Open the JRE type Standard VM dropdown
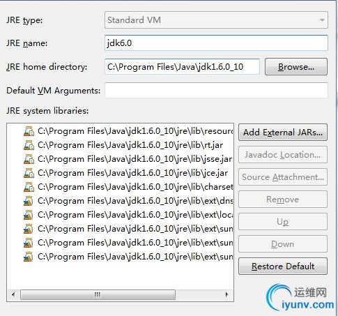Screen dimensions: 338x316 click(x=216, y=20)
